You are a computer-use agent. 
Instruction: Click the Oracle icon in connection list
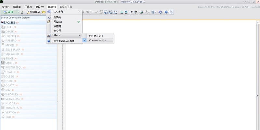3,72
